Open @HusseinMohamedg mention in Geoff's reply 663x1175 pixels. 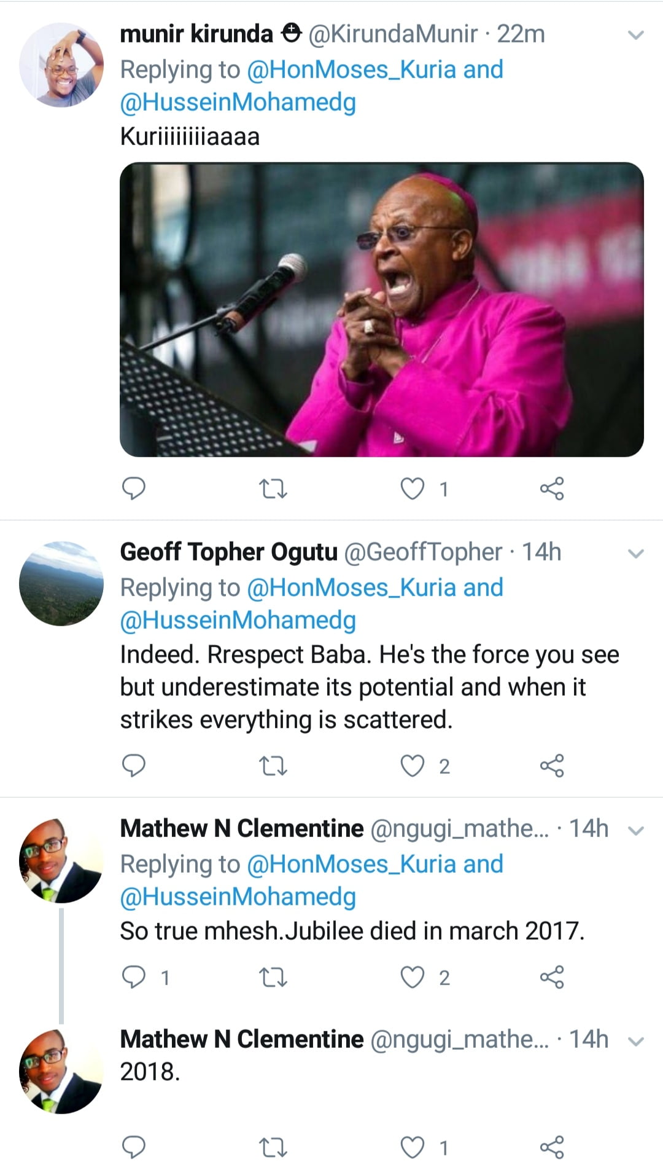click(238, 621)
